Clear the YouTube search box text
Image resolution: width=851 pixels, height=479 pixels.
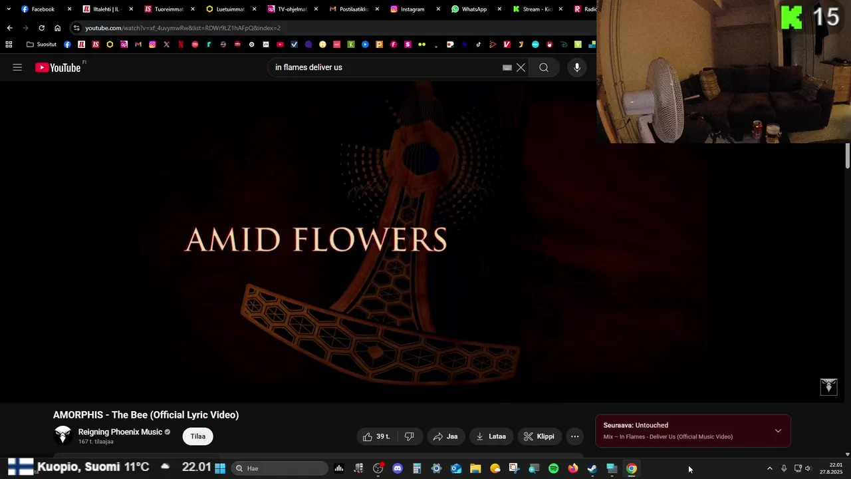[521, 67]
